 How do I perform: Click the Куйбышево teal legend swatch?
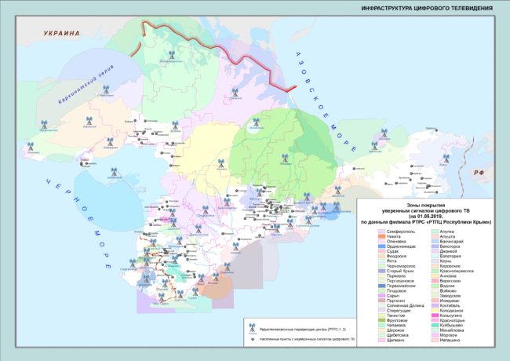coord(435,325)
